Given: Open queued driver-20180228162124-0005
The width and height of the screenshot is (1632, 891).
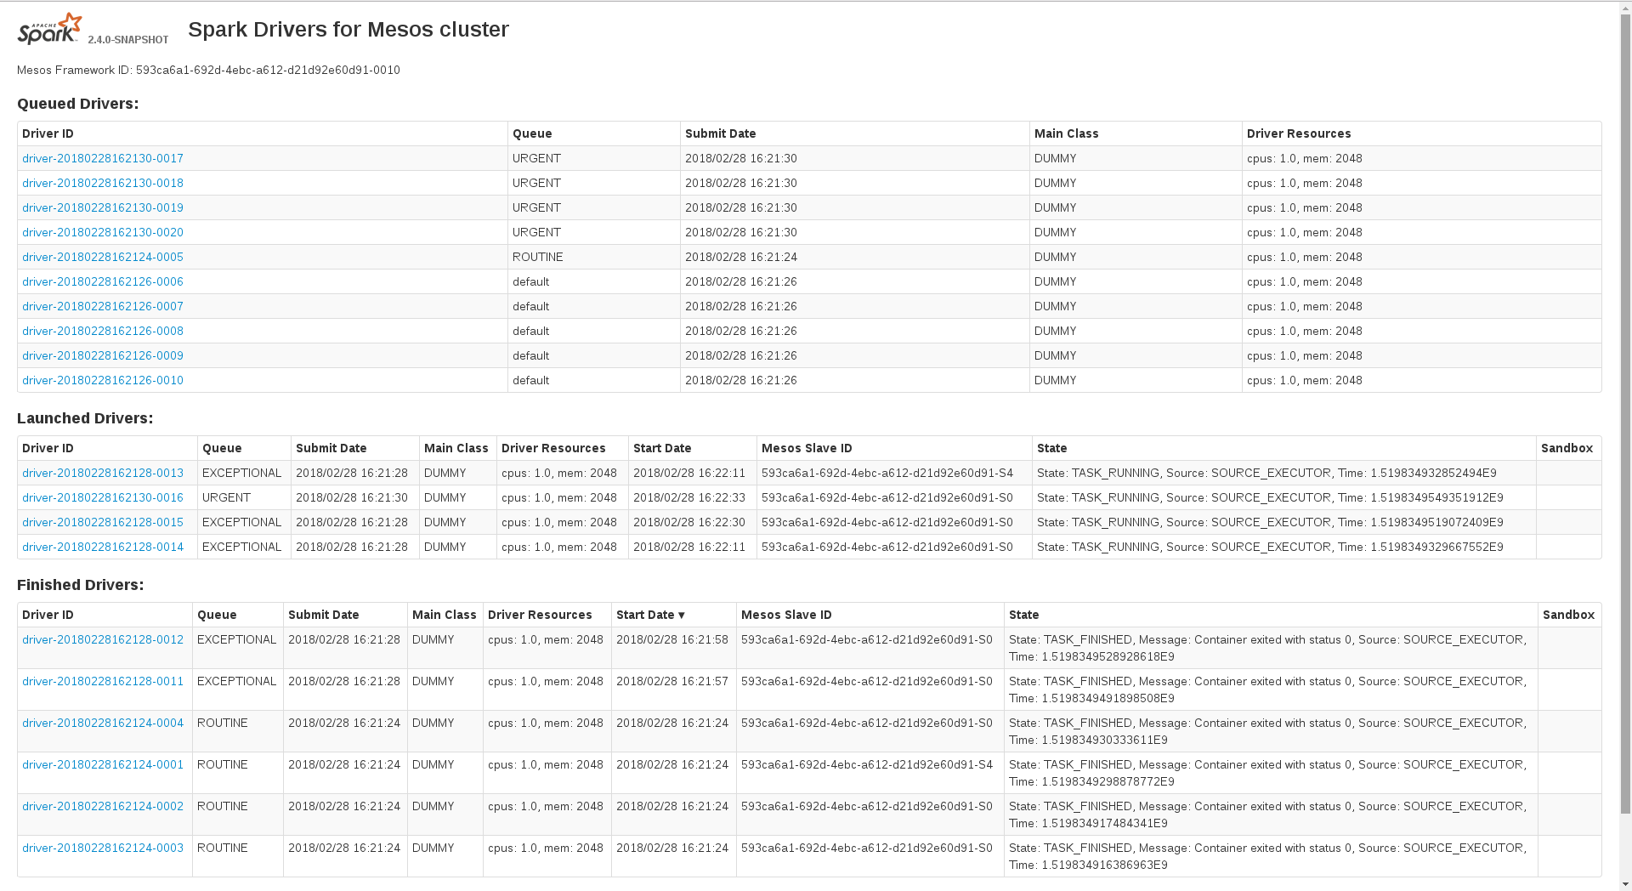Looking at the screenshot, I should point(103,257).
